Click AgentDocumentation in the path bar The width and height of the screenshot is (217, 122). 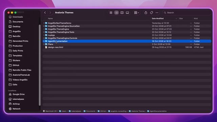157,111
